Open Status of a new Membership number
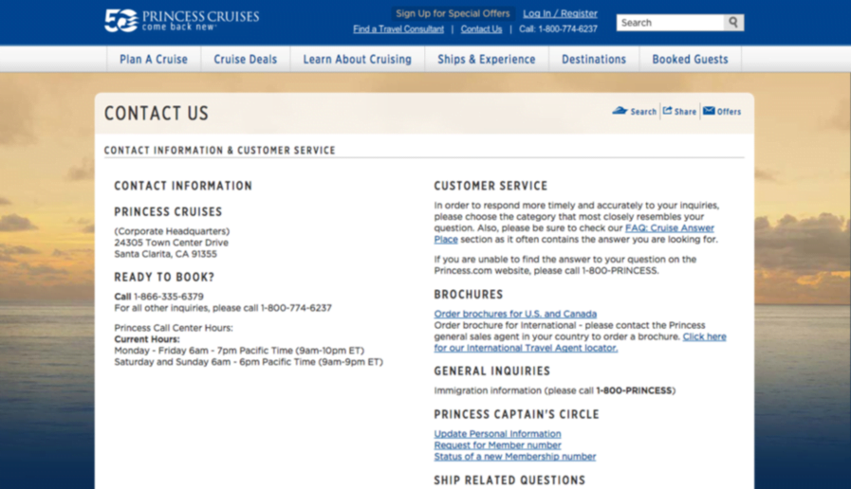Screen dimensions: 851x489 click(514, 457)
